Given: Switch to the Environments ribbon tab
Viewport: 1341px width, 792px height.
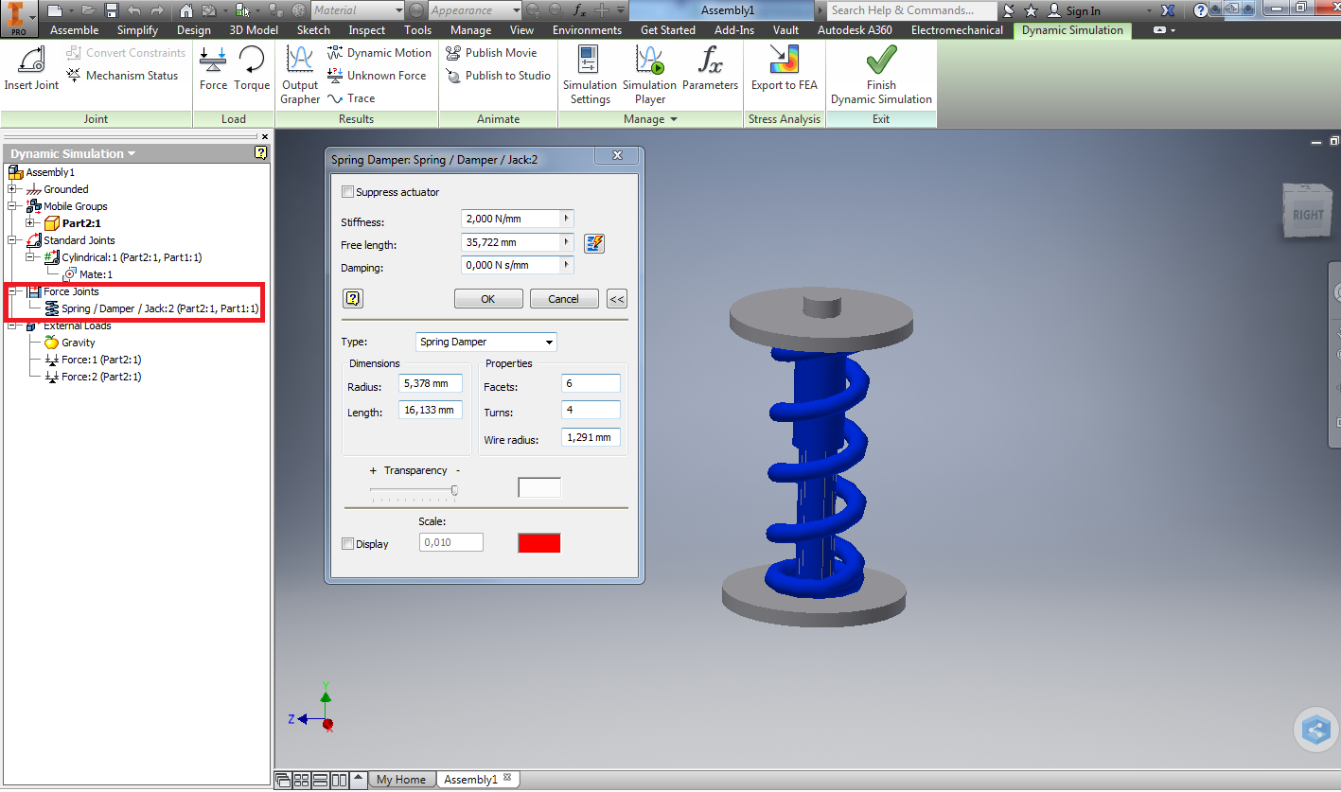Looking at the screenshot, I should 586,29.
